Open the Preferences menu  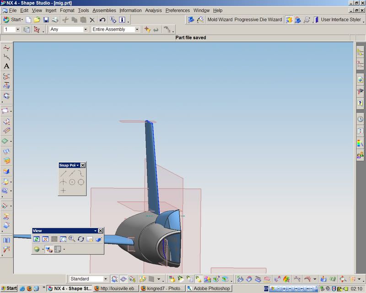coord(178,10)
